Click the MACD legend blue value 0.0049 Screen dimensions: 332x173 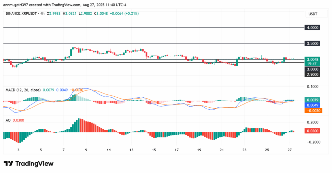62,90
